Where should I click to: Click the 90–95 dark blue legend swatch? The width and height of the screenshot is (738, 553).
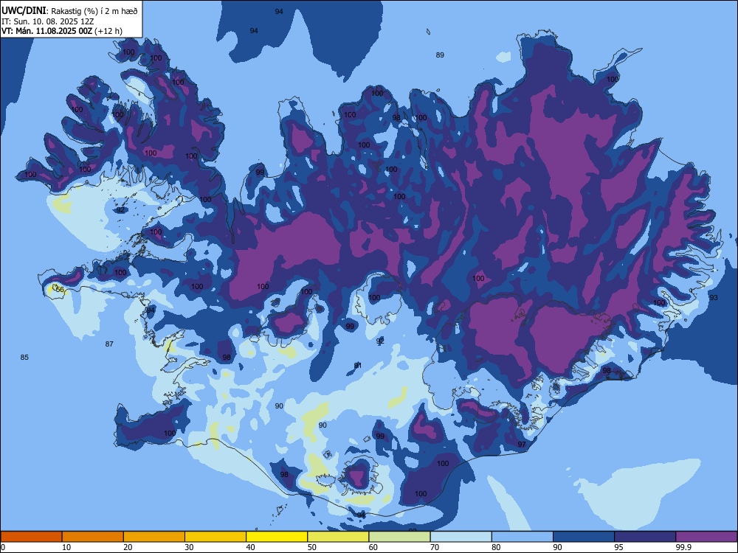click(584, 537)
